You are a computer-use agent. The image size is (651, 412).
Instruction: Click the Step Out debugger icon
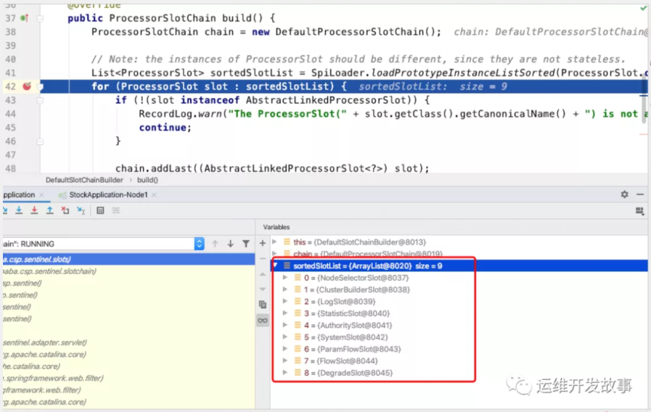tap(50, 210)
